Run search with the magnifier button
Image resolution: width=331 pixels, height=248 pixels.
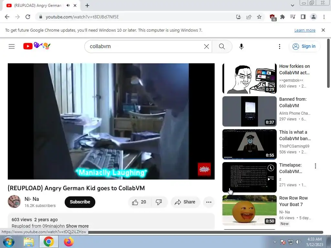pos(222,46)
